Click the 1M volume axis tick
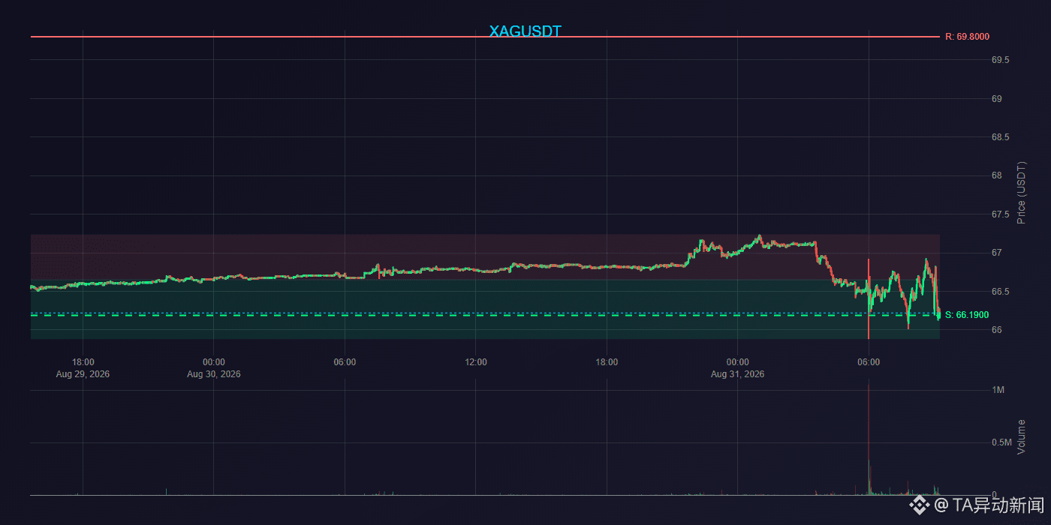This screenshot has height=525, width=1051. (998, 390)
